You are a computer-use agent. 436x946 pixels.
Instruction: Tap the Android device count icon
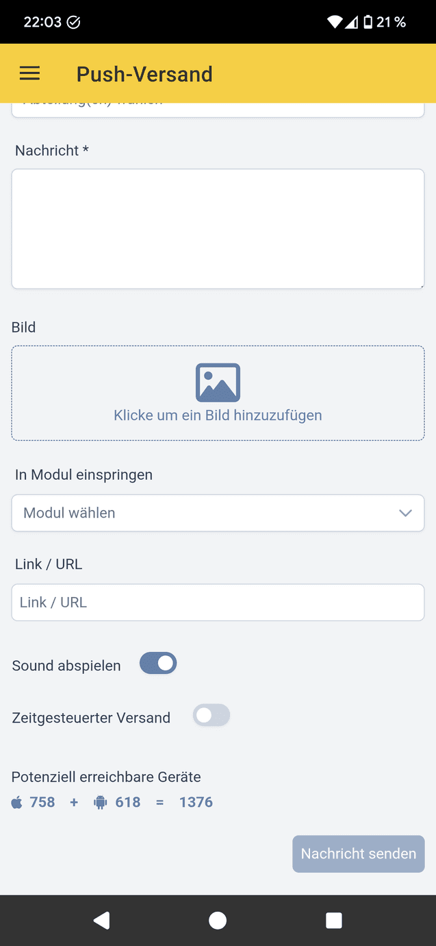[x=101, y=802]
